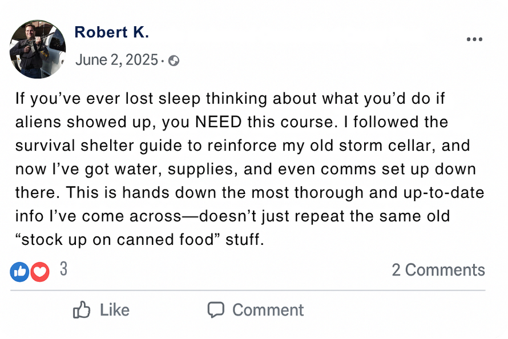The height and width of the screenshot is (339, 508).
Task: Click the separator dot beside the date
Action: pos(163,60)
